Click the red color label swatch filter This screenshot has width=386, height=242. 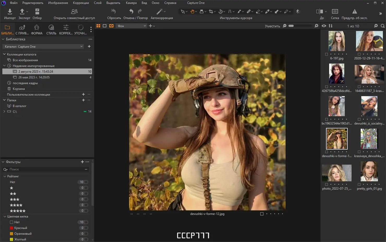pyautogui.click(x=11, y=228)
